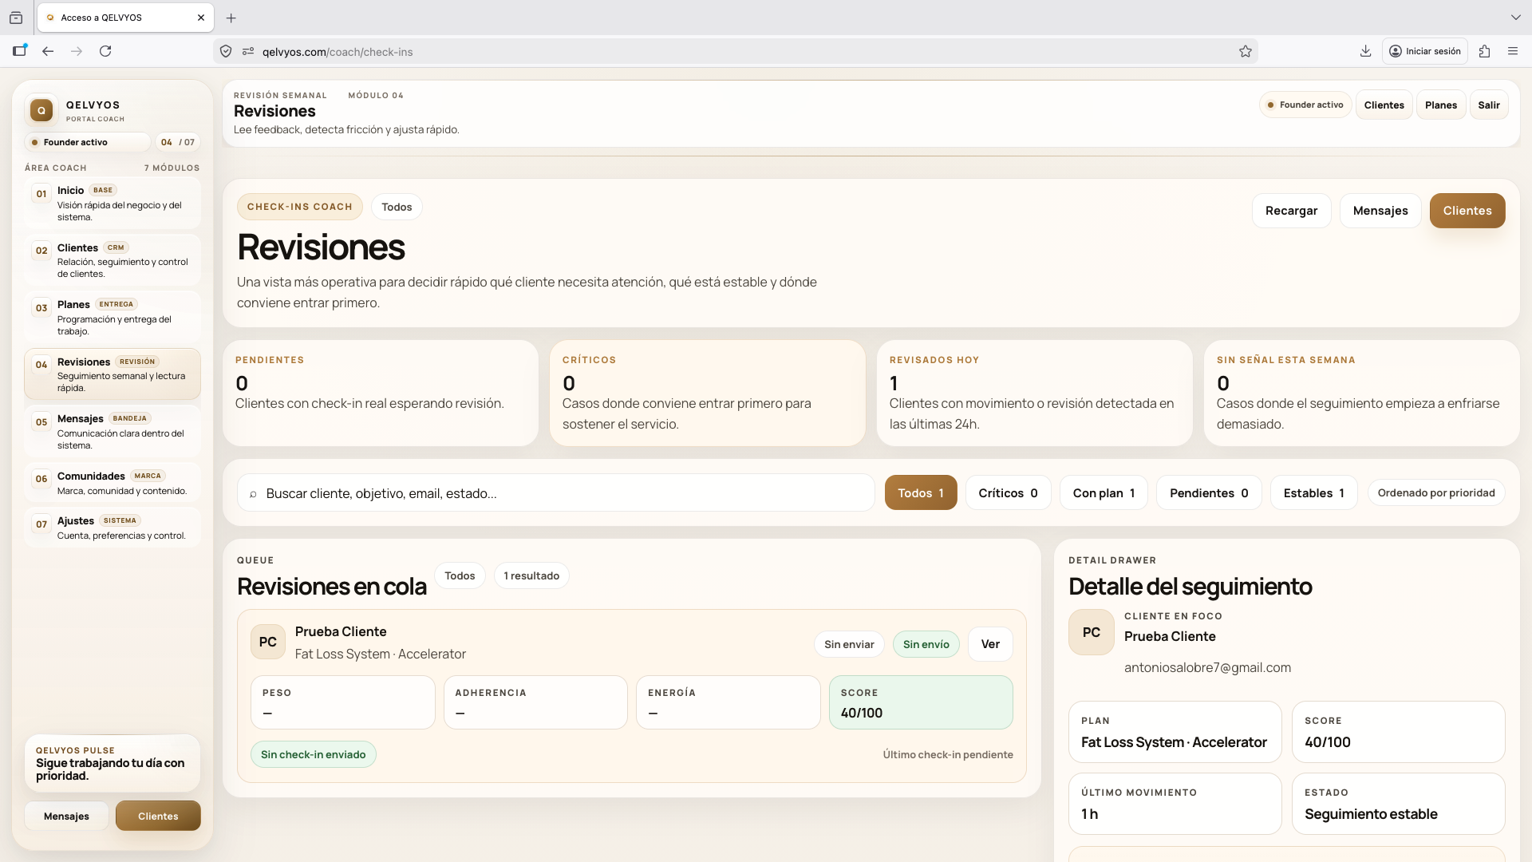Click the PC avatar for Prueba Cliente
Viewport: 1532px width, 862px height.
pyautogui.click(x=267, y=641)
